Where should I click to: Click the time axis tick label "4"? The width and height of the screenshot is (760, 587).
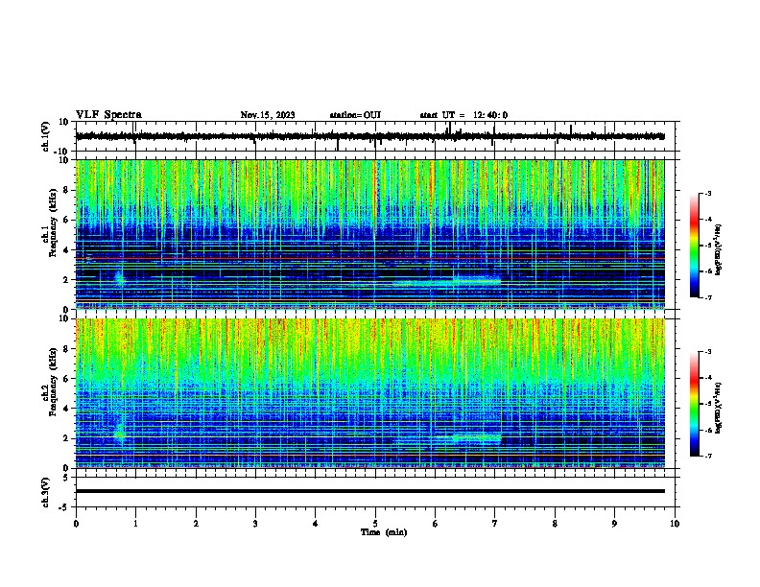(x=316, y=524)
